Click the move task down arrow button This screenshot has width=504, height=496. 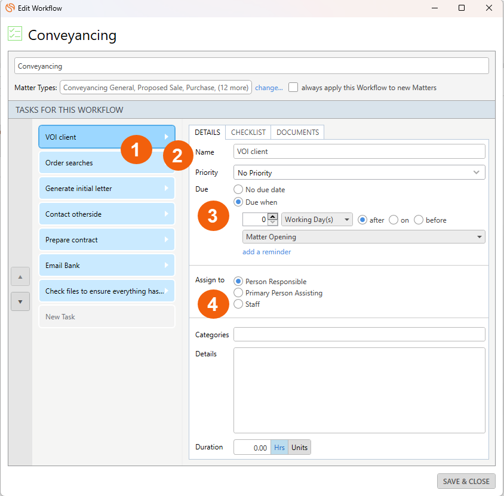[20, 301]
